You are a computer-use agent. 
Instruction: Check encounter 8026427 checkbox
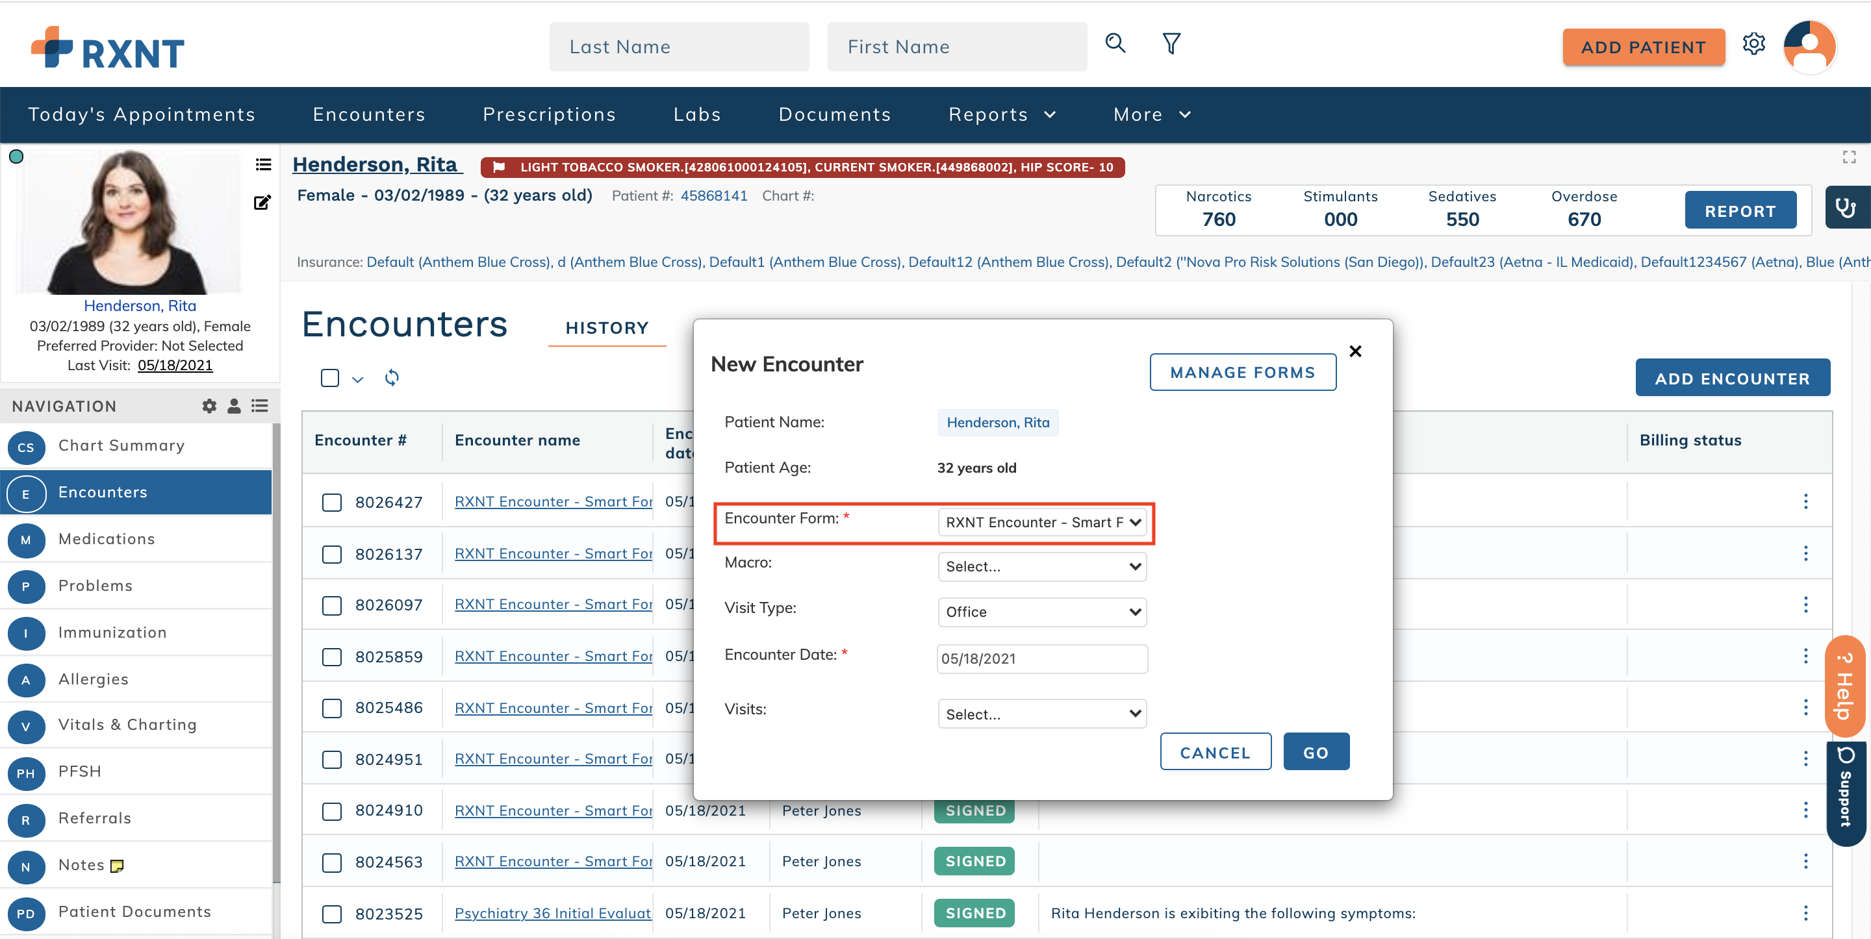click(x=332, y=503)
